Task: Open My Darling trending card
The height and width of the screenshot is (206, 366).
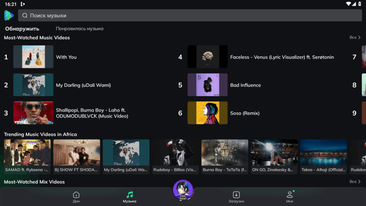Action: click(126, 157)
